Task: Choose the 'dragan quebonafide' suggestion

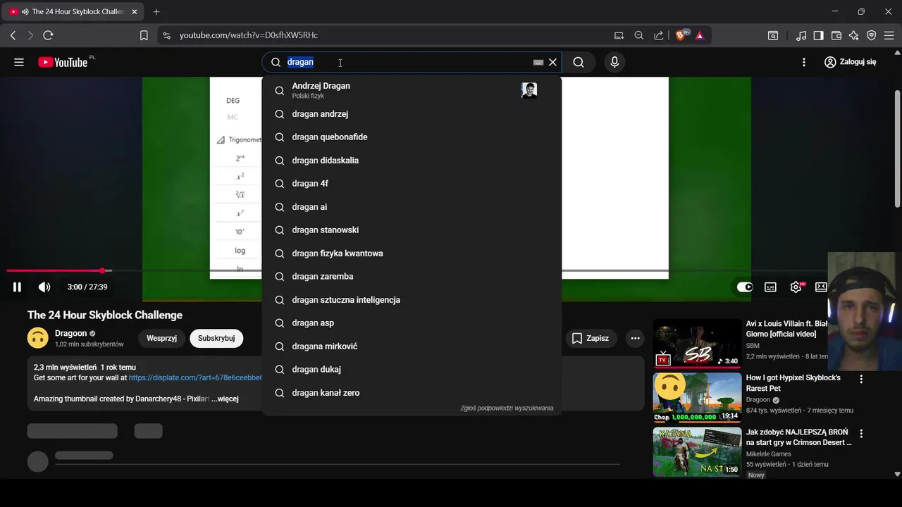Action: click(x=412, y=137)
